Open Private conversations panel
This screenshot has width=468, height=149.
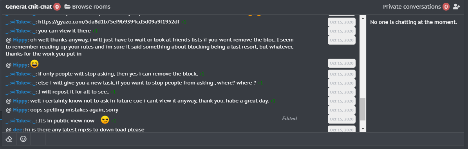[412, 7]
